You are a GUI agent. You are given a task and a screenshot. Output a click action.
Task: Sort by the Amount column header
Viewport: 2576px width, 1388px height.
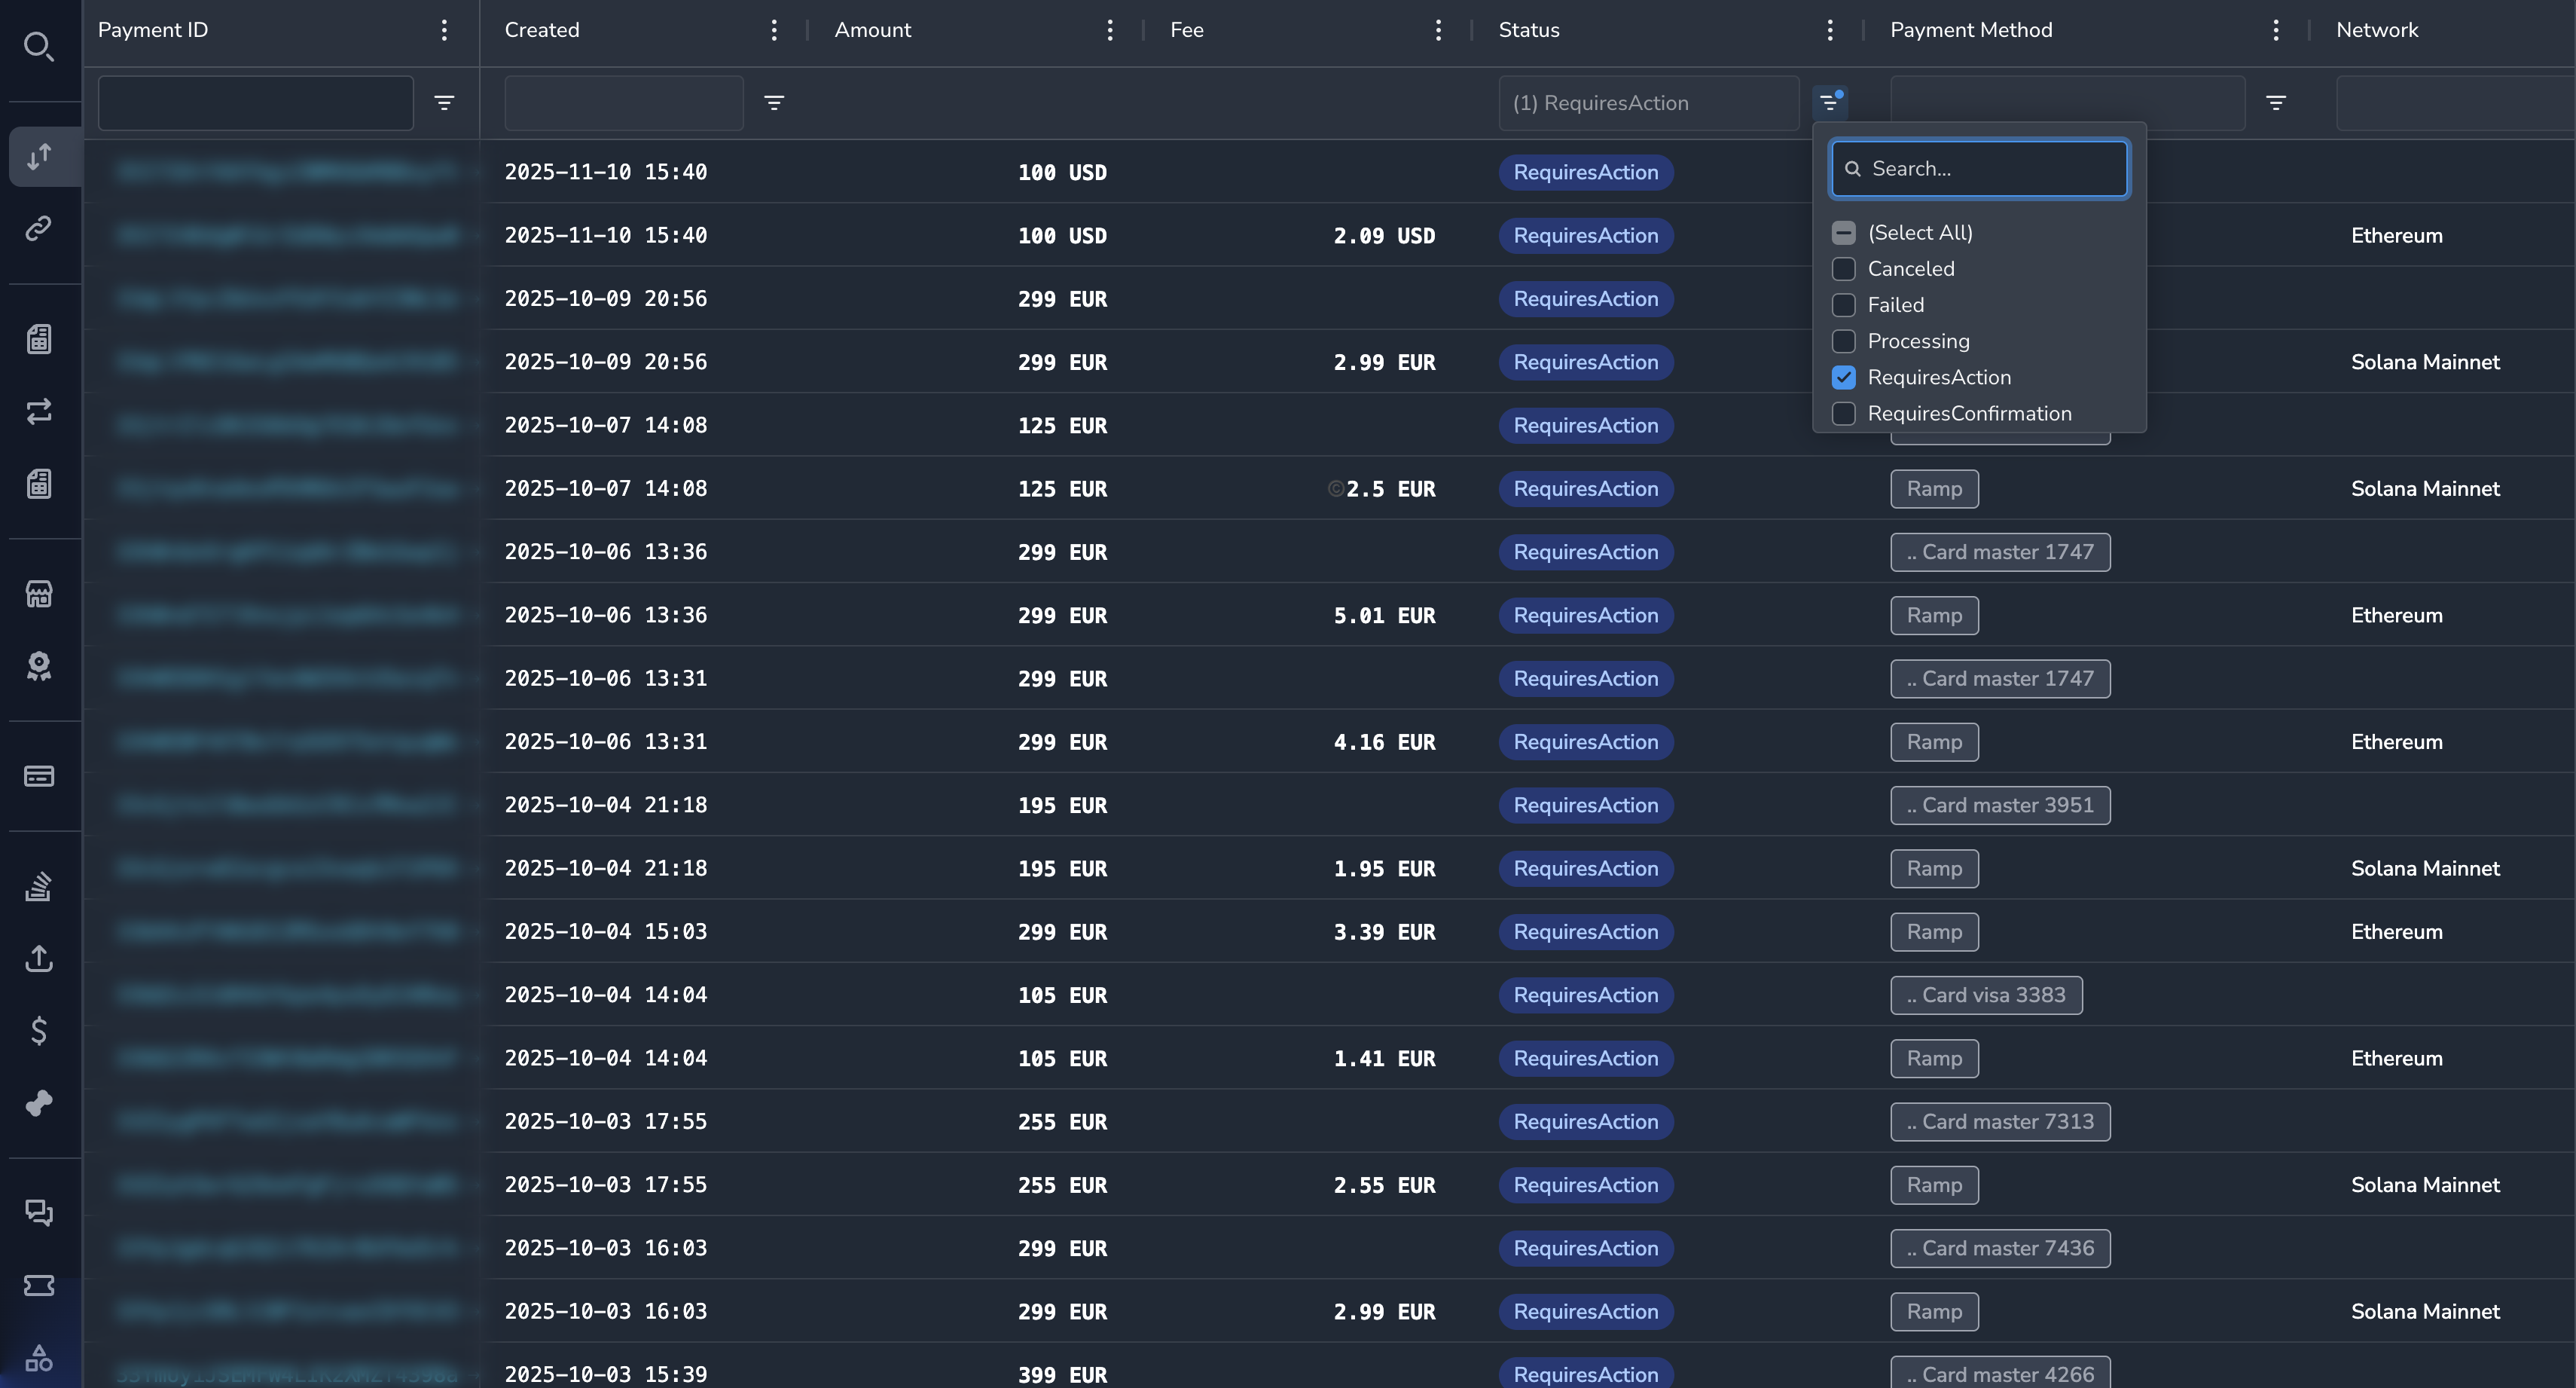click(x=873, y=30)
